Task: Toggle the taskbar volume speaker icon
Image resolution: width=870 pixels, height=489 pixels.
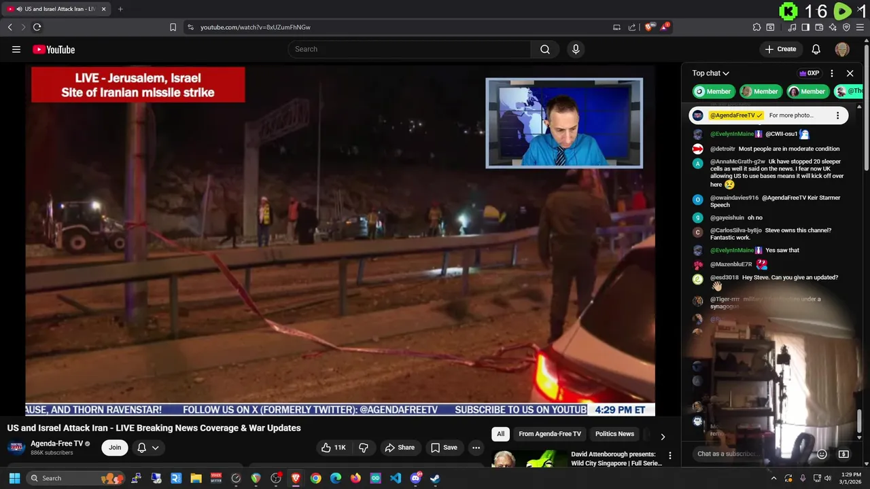Action: click(827, 478)
